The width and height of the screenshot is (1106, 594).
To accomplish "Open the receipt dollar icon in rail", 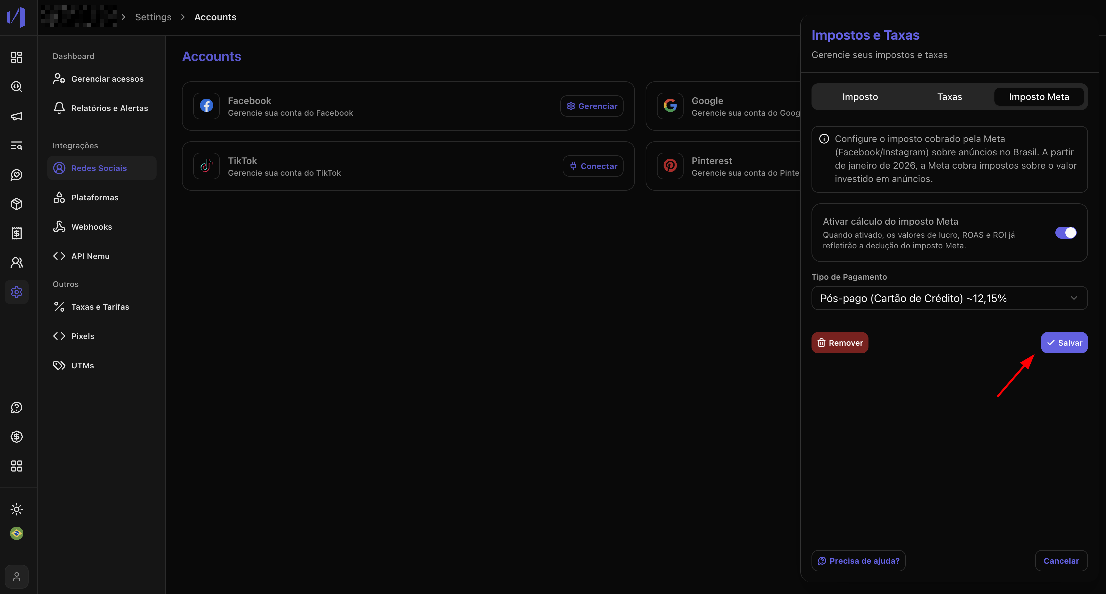I will point(16,233).
